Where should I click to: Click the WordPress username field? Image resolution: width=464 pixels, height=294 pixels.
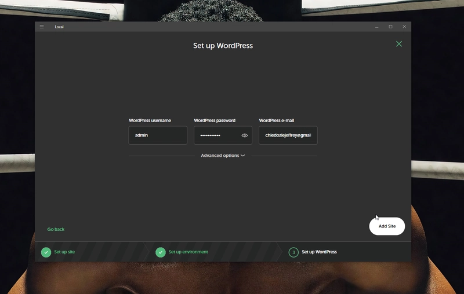[x=158, y=135]
